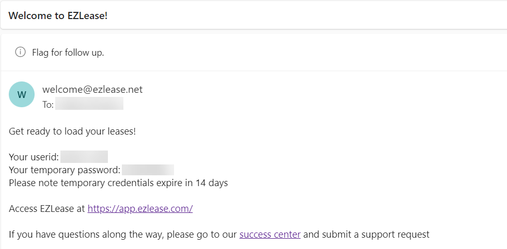Click the Get ready to load your leases line

(x=72, y=131)
